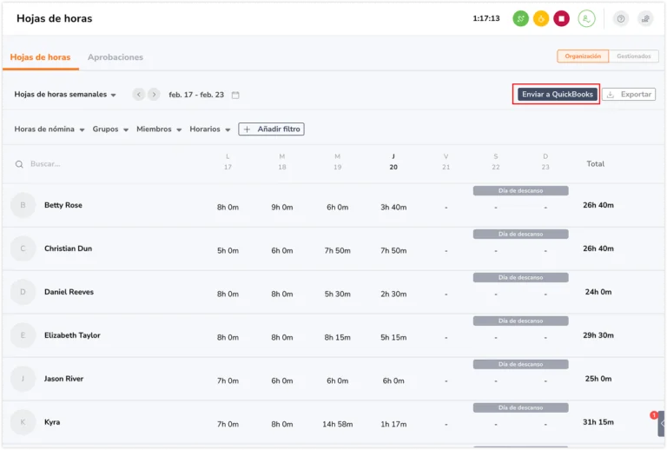This screenshot has width=667, height=450.
Task: Click the Thursday 20 column header
Action: point(393,162)
